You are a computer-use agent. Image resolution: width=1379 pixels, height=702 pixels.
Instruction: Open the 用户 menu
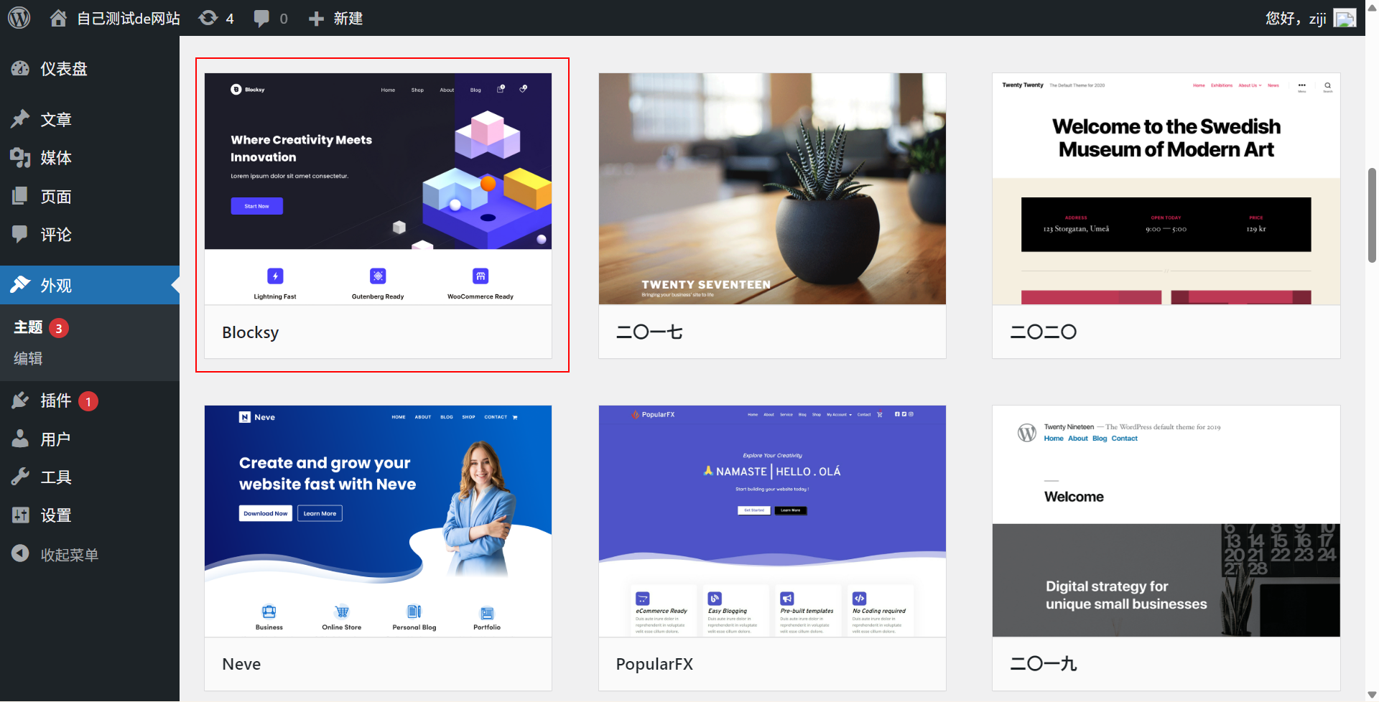(90, 439)
